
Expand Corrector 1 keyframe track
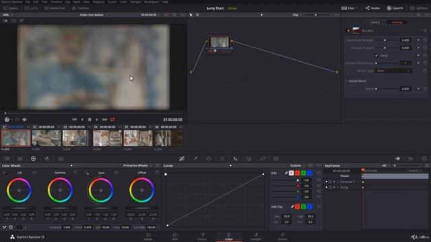tap(337, 182)
